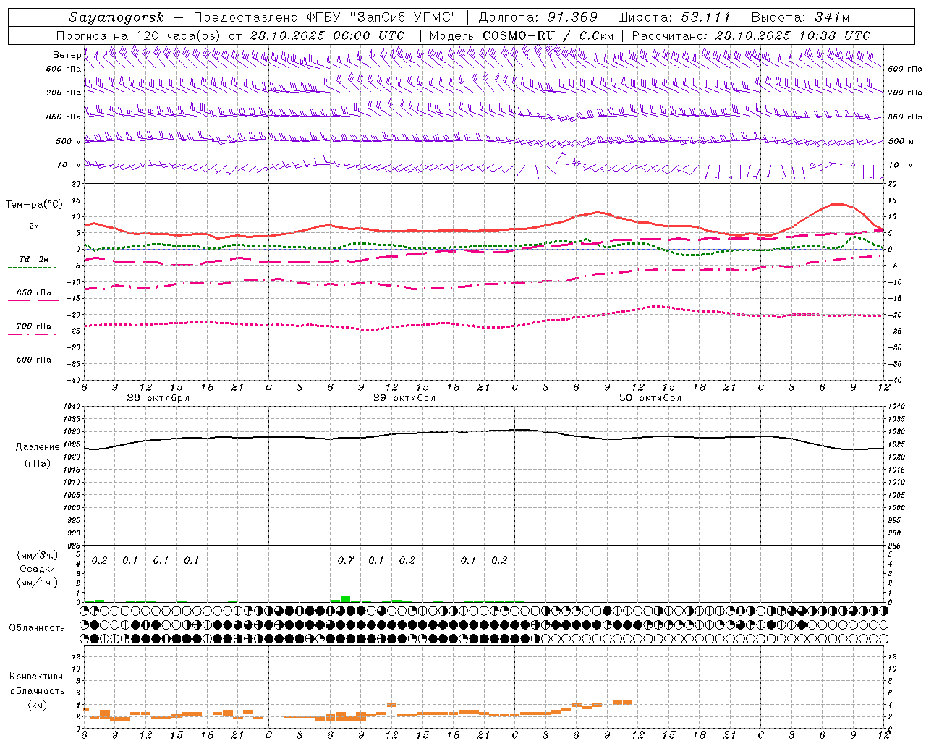926x741 pixels.
Task: Click the "29 октября" date label
Action: (404, 398)
